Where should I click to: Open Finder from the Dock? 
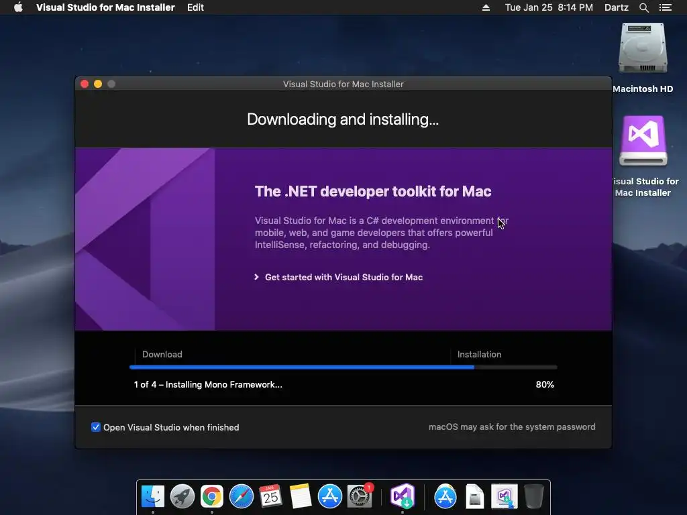(152, 496)
